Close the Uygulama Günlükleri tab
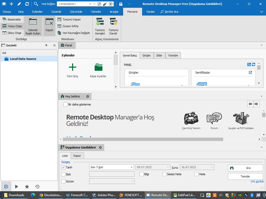The image size is (266, 199). pos(100,147)
